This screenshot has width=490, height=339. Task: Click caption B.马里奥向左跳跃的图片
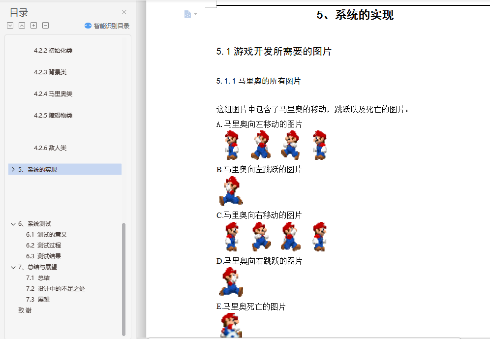point(259,170)
